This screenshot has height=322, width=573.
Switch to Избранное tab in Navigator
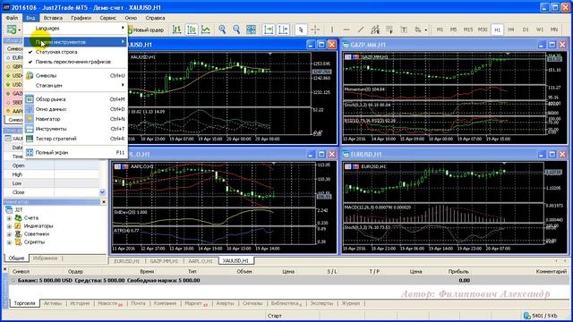point(45,258)
